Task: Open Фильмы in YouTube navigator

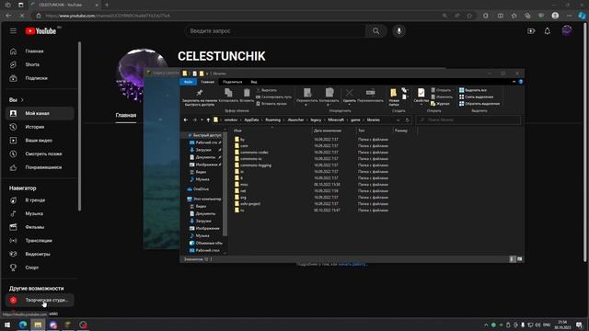Action: point(40,227)
